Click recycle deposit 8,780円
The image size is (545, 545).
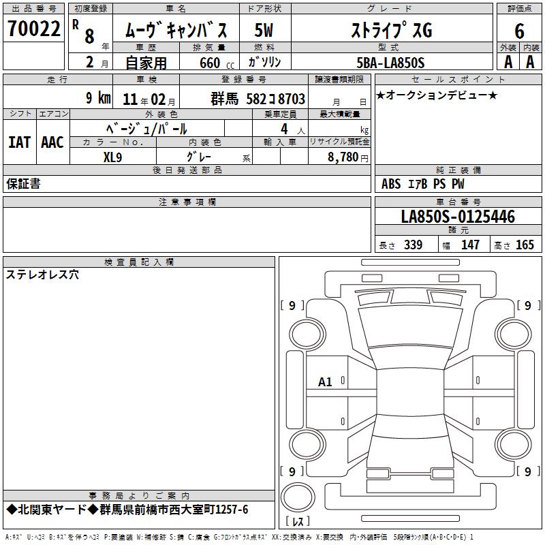(348, 157)
